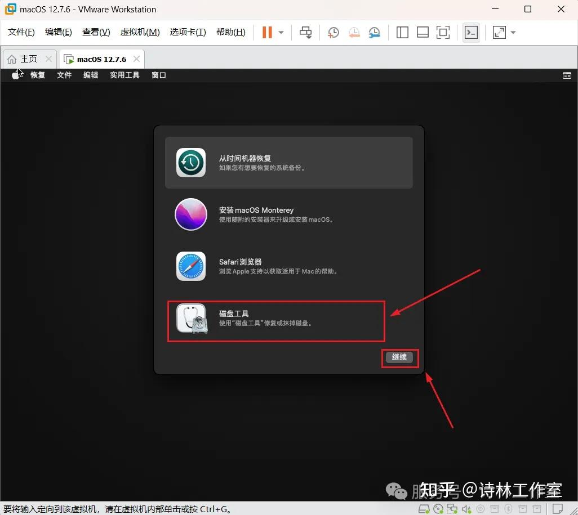
Task: Open the 文件(F) menu
Action: pyautogui.click(x=21, y=32)
